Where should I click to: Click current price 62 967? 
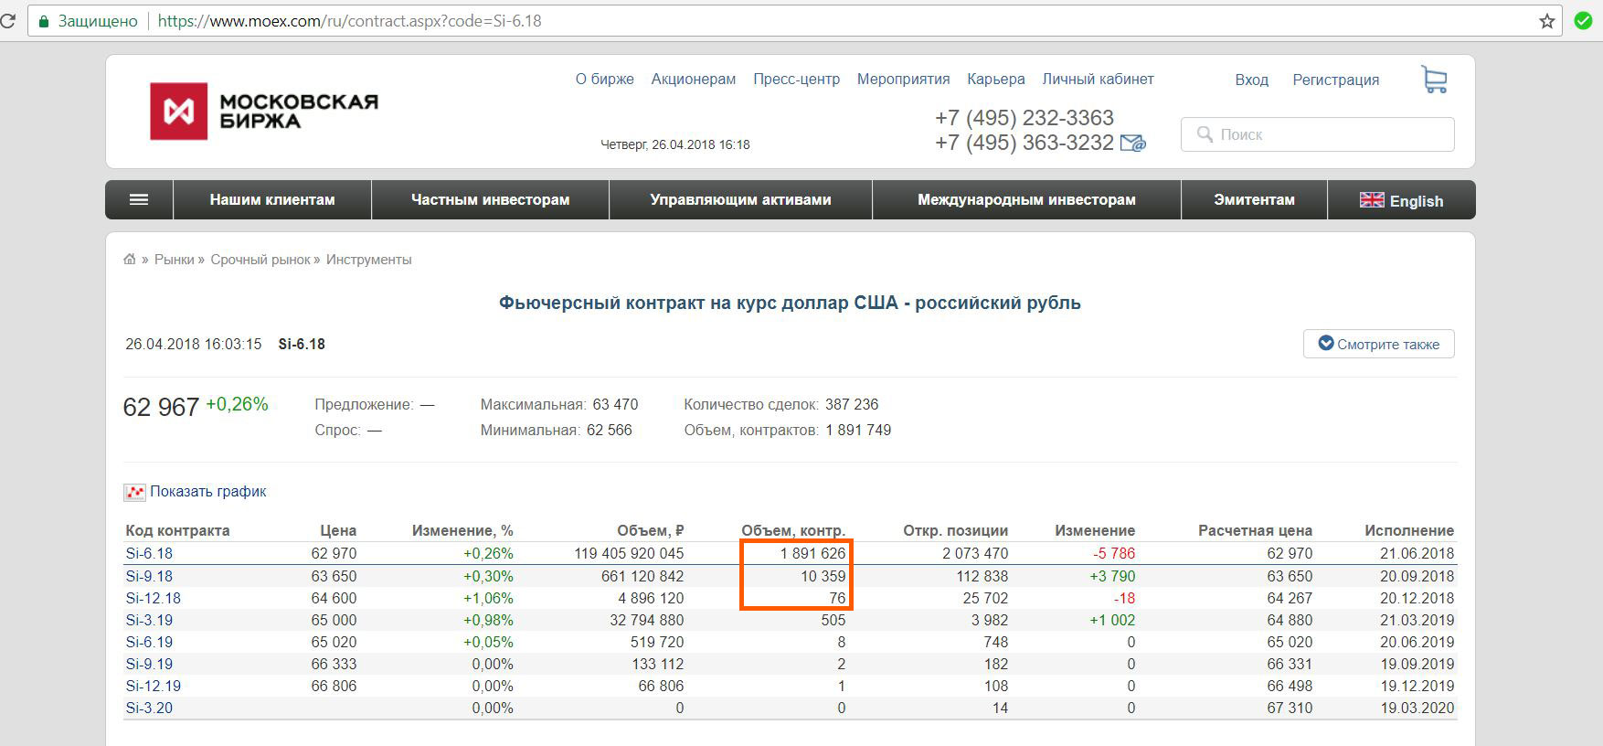coord(161,407)
